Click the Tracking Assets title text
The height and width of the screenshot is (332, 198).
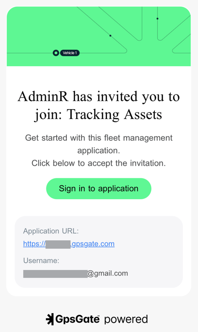point(115,114)
